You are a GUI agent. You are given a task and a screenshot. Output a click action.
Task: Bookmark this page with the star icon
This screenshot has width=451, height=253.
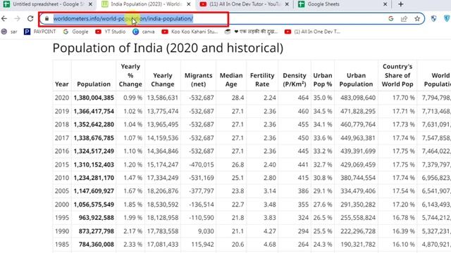tap(417, 19)
